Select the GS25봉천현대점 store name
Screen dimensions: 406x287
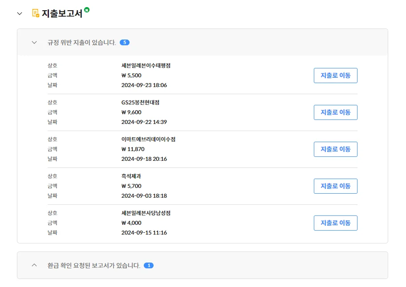[139, 102]
